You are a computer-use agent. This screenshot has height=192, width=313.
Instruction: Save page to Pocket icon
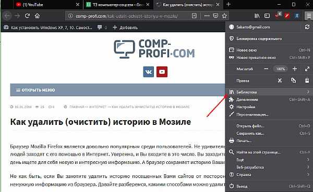(x=215, y=16)
